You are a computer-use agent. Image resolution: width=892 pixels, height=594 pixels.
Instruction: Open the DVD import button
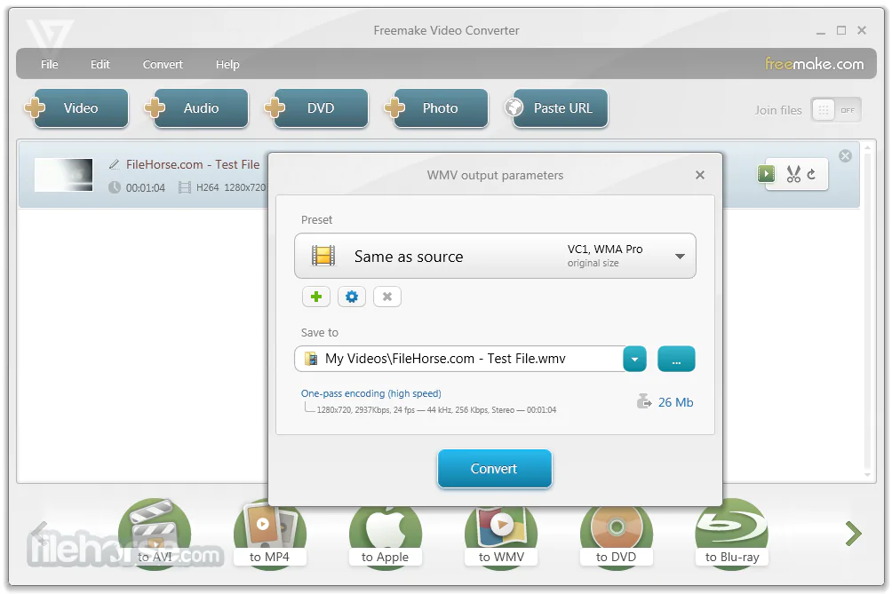coord(320,108)
